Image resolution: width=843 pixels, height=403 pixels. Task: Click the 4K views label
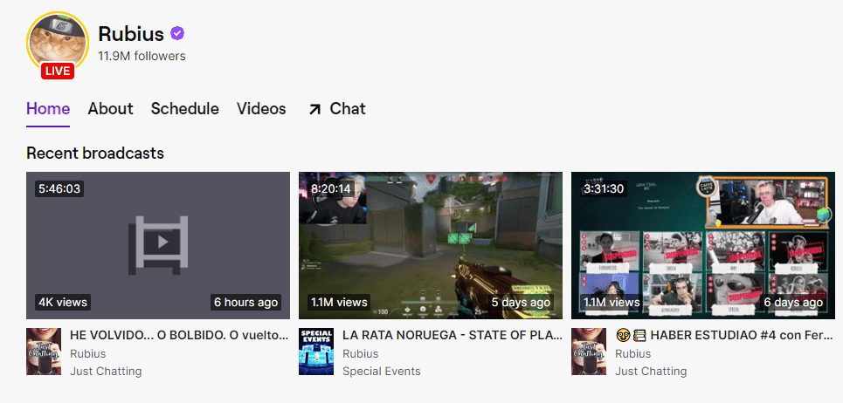point(63,302)
